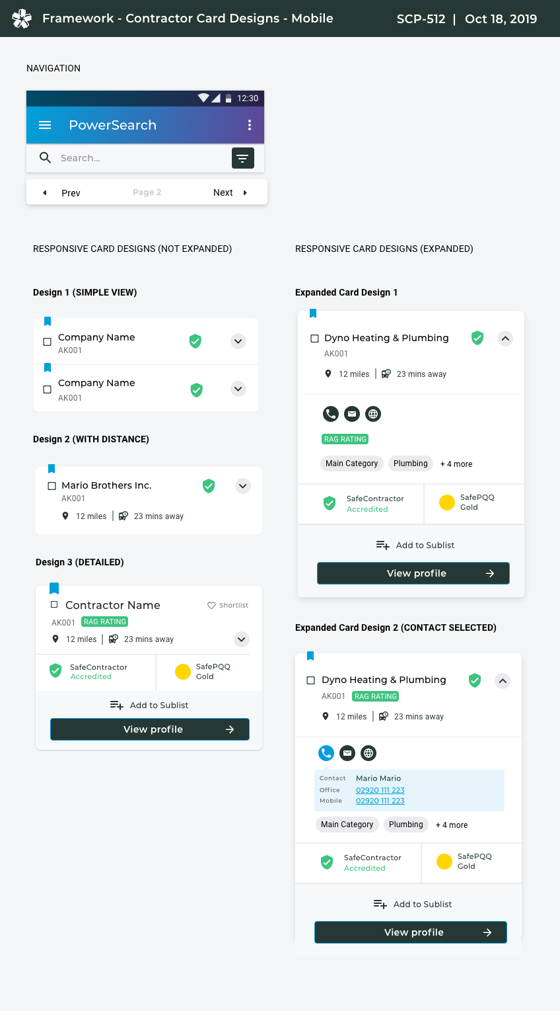This screenshot has height=1011, width=560.
Task: Collapse Expanded Card Design 1 using up chevron
Action: pyautogui.click(x=505, y=339)
